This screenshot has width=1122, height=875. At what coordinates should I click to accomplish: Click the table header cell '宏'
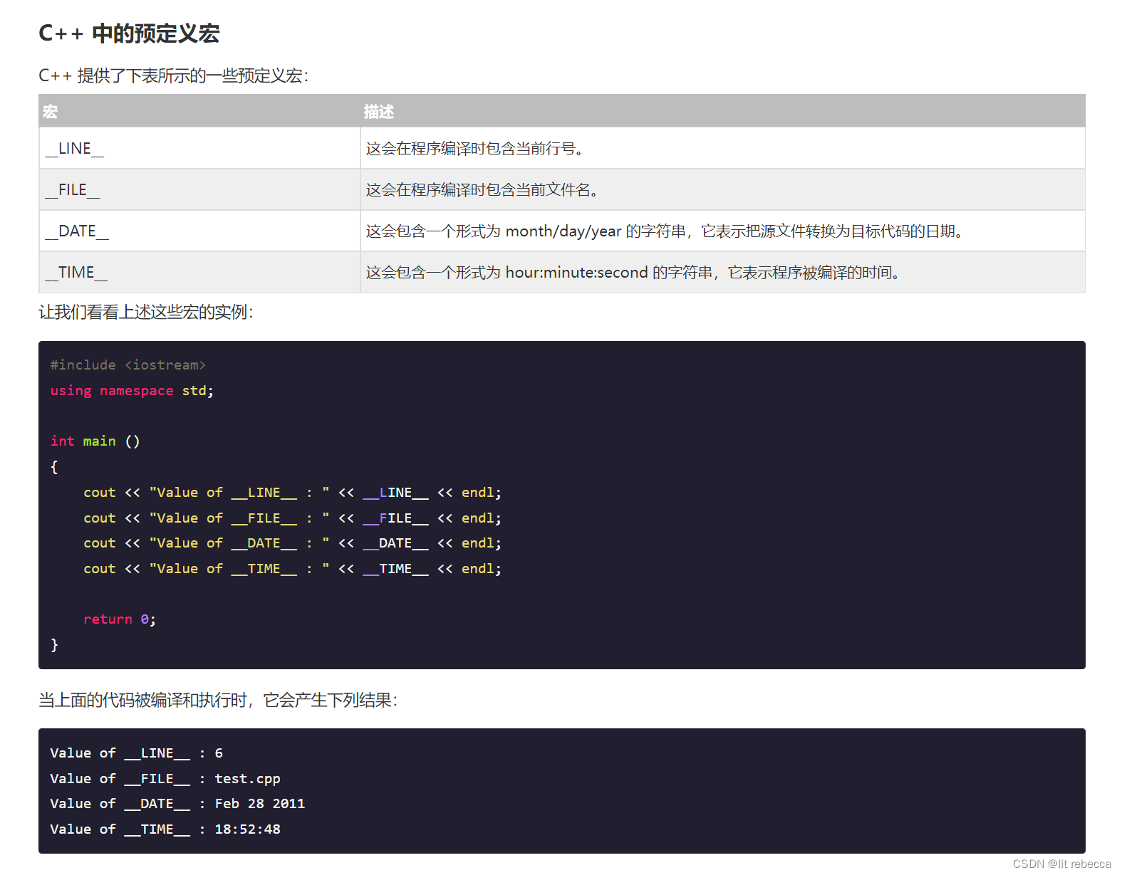(199, 111)
